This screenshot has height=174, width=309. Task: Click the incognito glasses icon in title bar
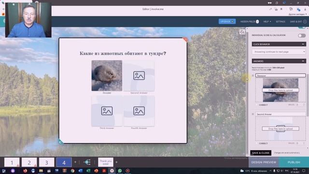point(269,3)
